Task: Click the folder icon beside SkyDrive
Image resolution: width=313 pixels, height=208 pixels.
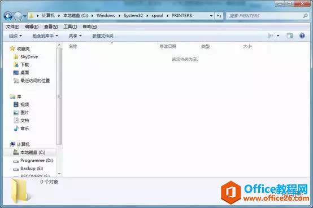Action: [x=16, y=57]
